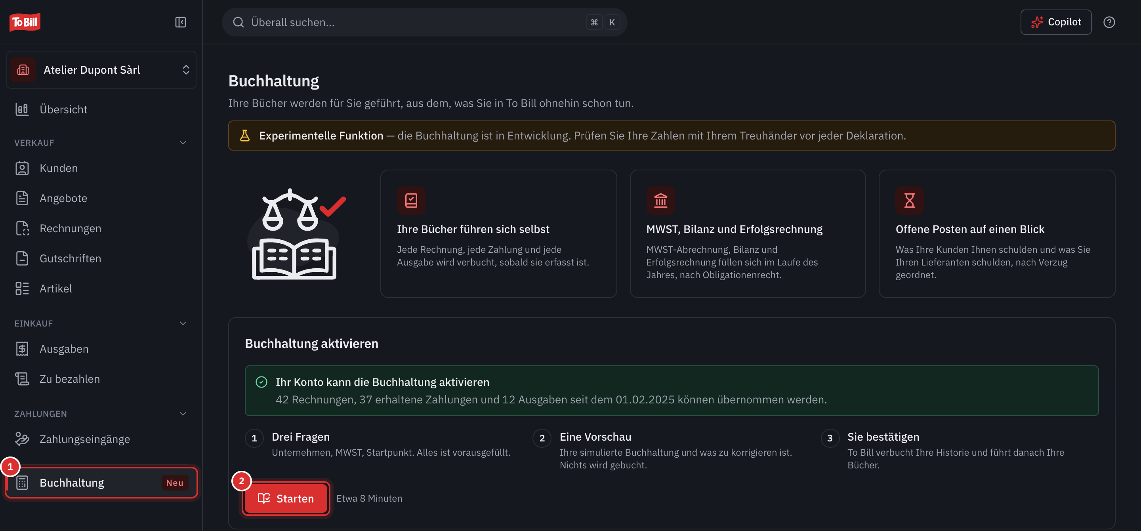1141x531 pixels.
Task: Open Rechnungen in the sidebar
Action: tap(101, 229)
